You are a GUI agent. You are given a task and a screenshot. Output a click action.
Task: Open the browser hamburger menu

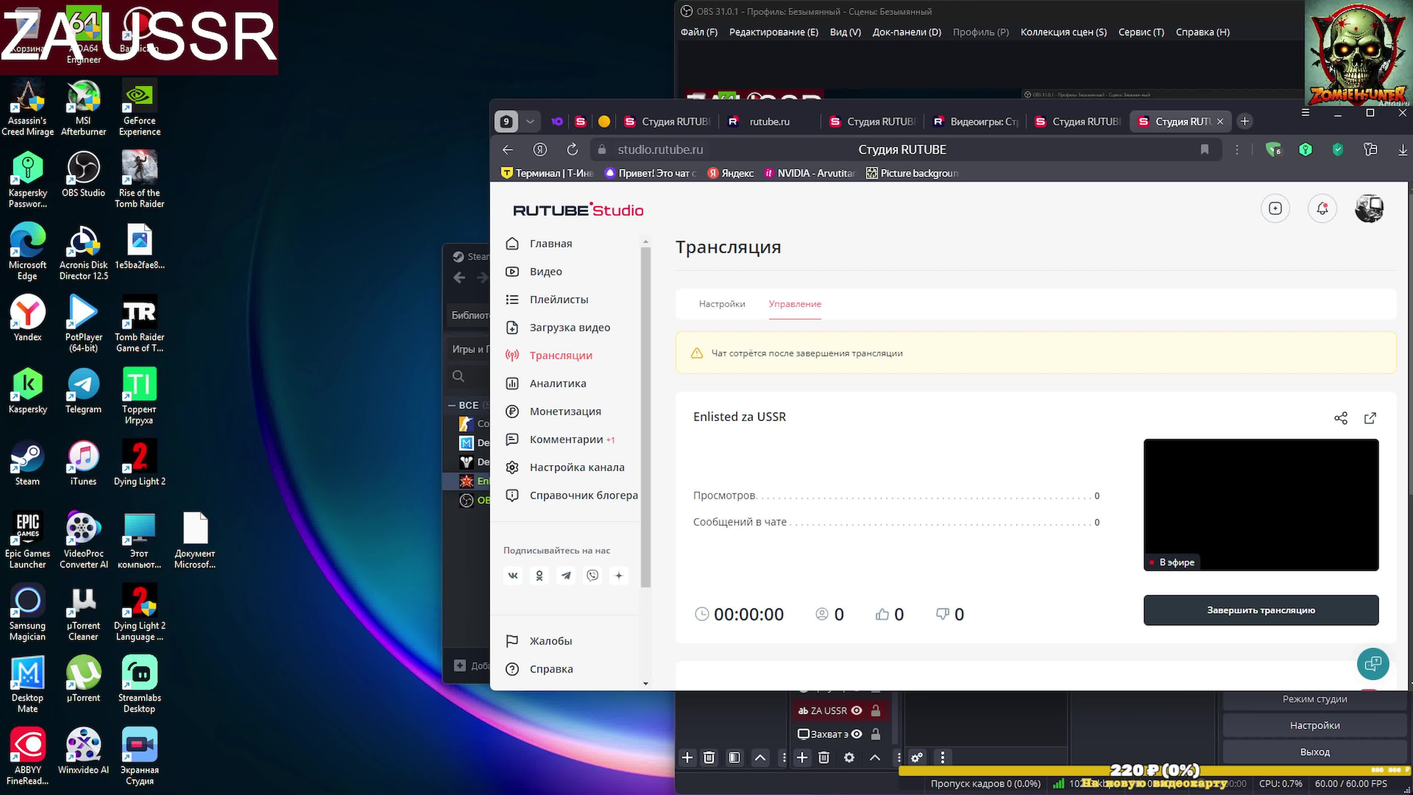click(1306, 113)
